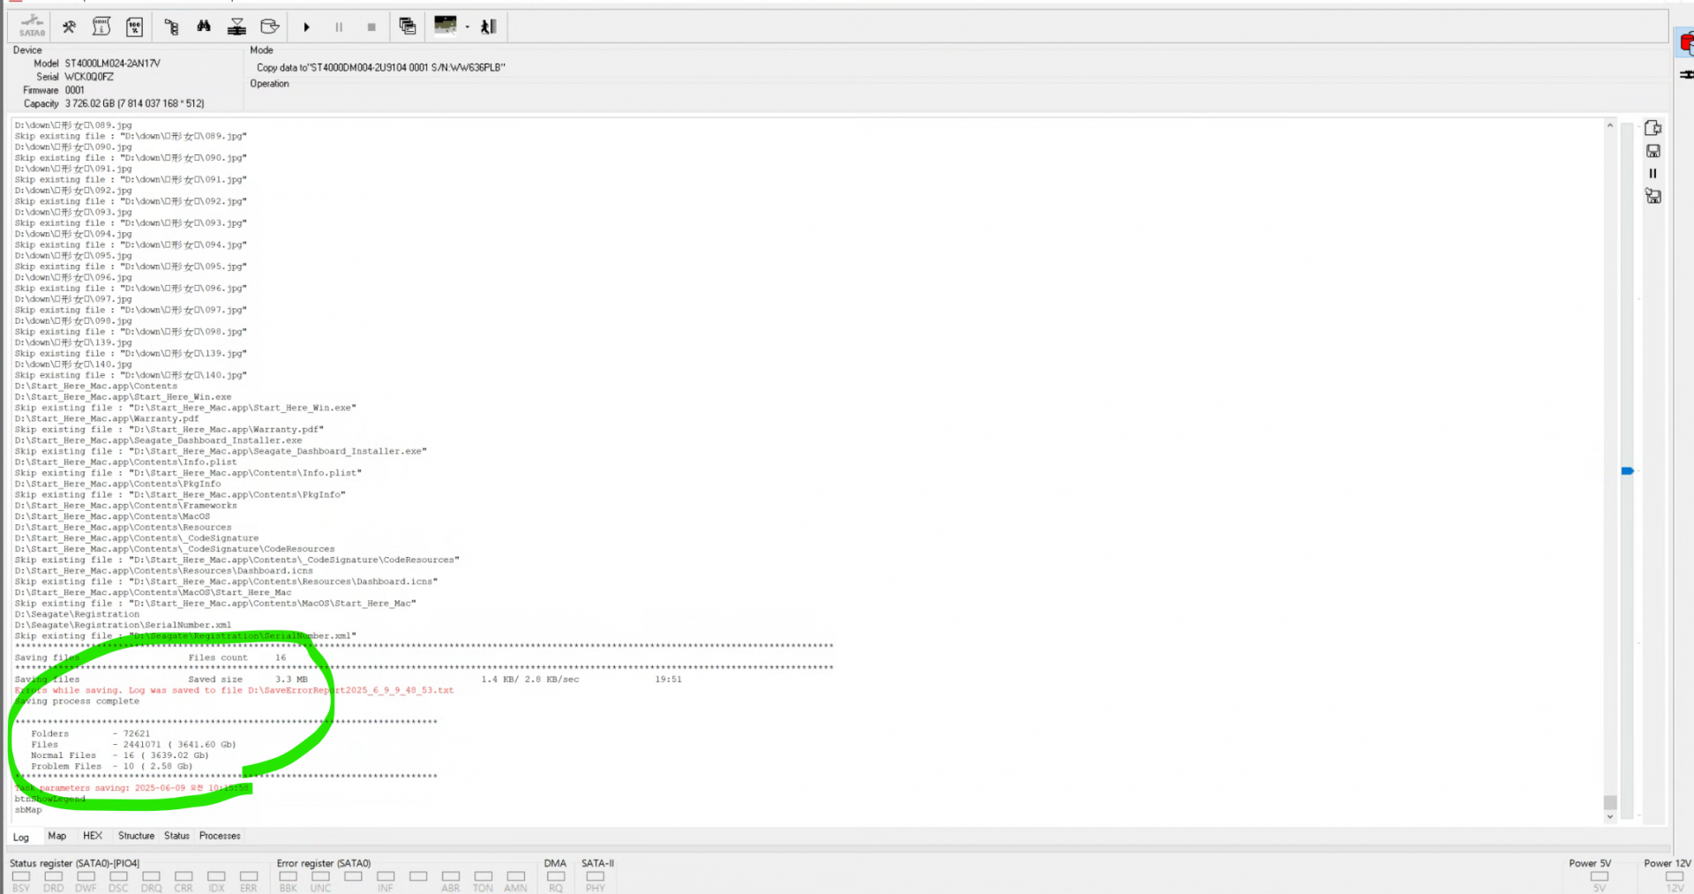Click the 'D:\Seagate\Registration' folder log line

coord(77,614)
